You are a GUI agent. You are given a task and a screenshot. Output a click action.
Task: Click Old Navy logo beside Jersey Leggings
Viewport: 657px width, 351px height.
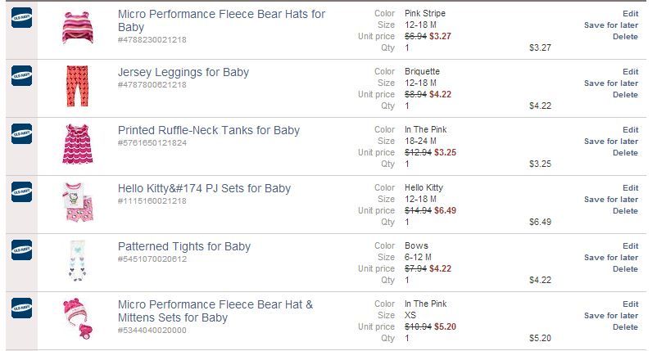point(21,76)
